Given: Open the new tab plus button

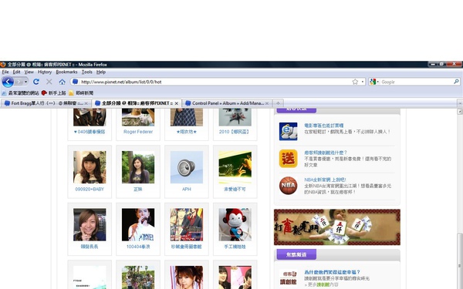Looking at the screenshot, I should (278, 103).
